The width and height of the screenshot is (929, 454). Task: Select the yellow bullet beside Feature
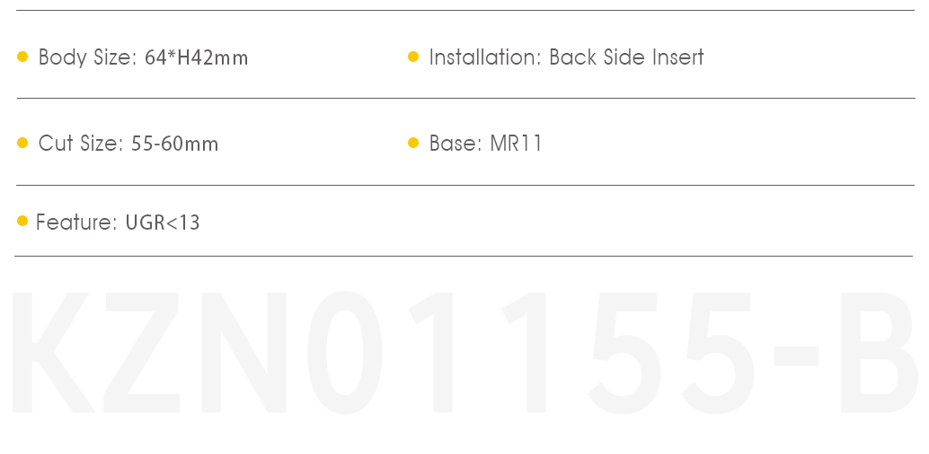pos(22,221)
